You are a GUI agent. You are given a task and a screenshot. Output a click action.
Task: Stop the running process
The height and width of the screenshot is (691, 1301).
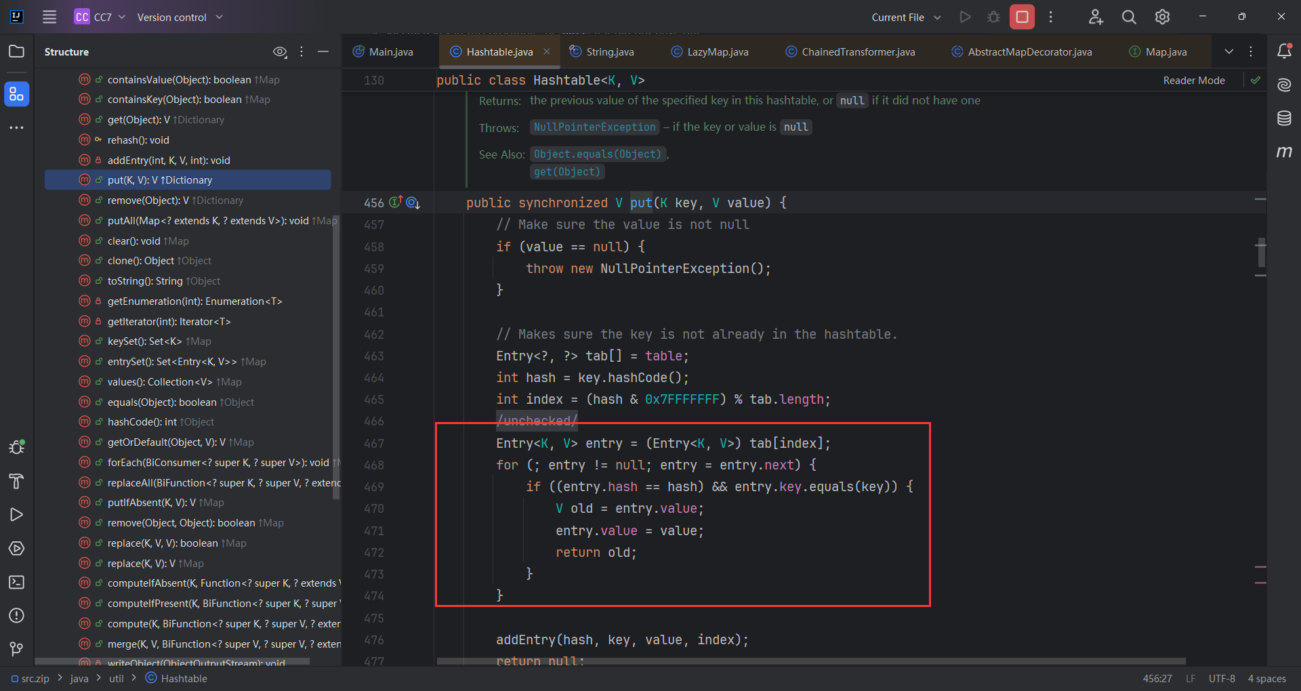click(1022, 17)
